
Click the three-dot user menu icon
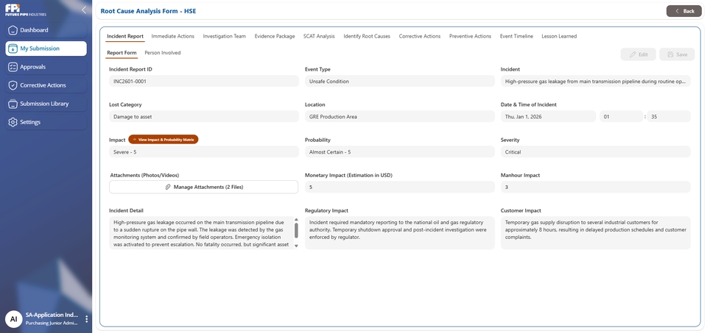tap(86, 319)
